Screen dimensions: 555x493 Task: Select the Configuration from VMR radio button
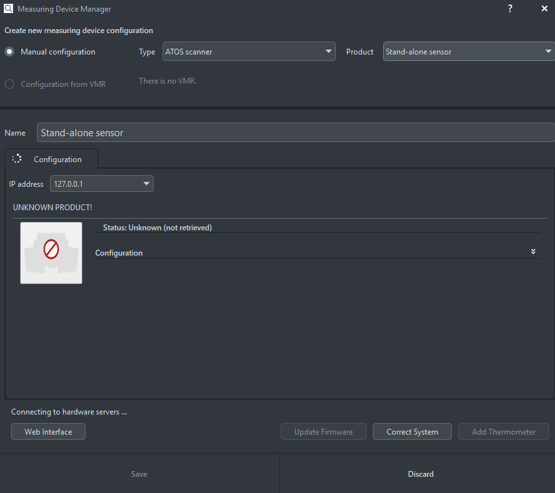[x=10, y=84]
